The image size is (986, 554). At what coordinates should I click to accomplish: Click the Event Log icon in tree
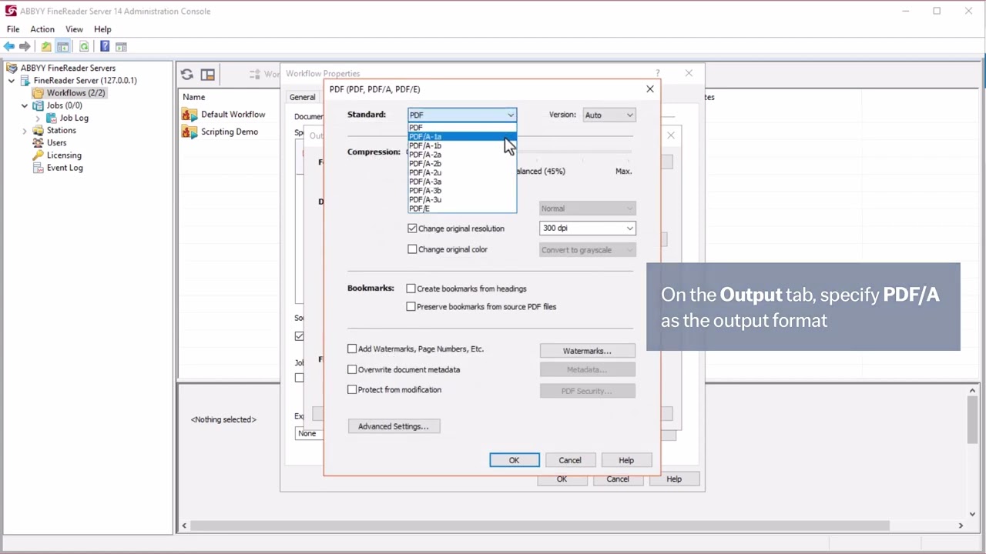point(39,167)
